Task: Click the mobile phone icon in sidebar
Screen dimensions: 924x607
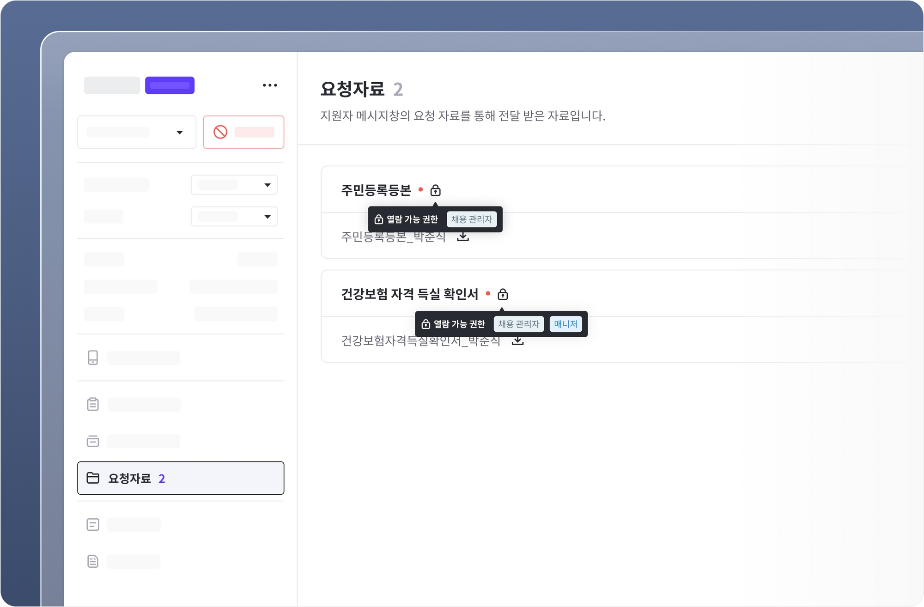Action: (x=93, y=358)
